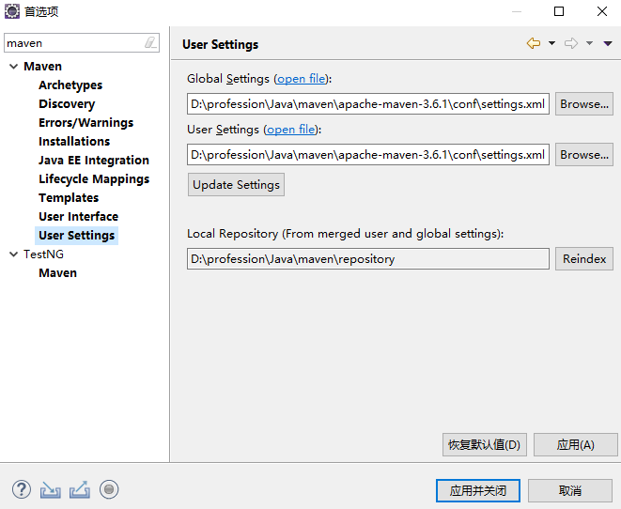The width and height of the screenshot is (621, 509).
Task: Collapse the top-level Maven tree node
Action: 13,66
